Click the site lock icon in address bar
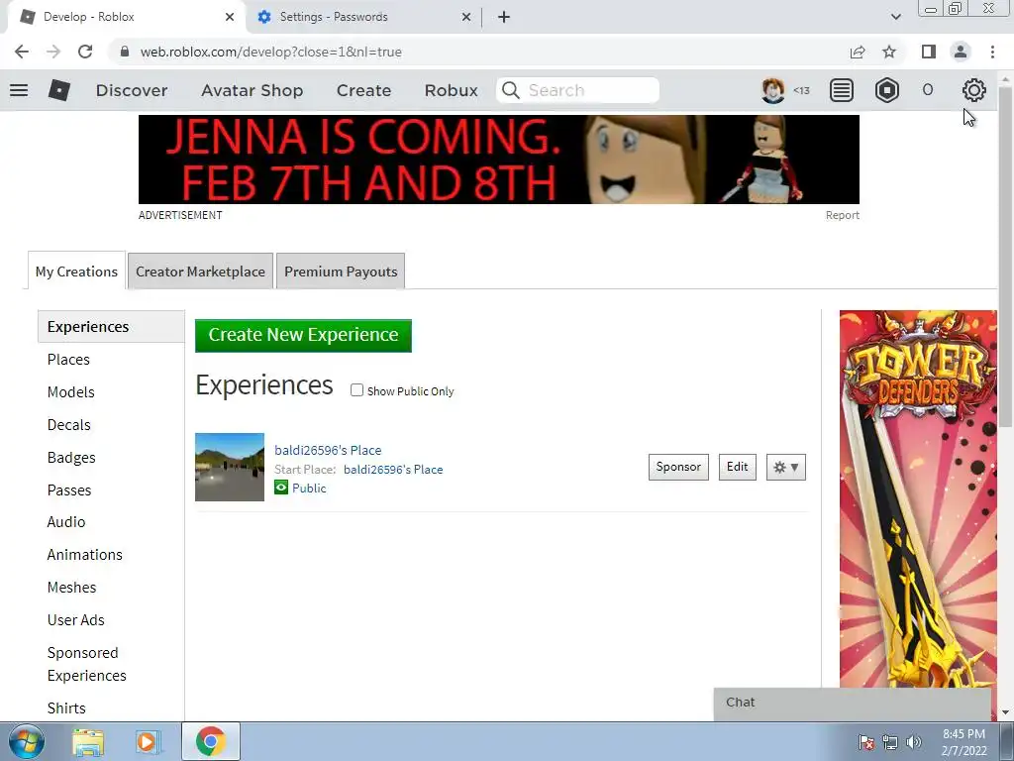Viewport: 1014px width, 761px height. tap(126, 52)
